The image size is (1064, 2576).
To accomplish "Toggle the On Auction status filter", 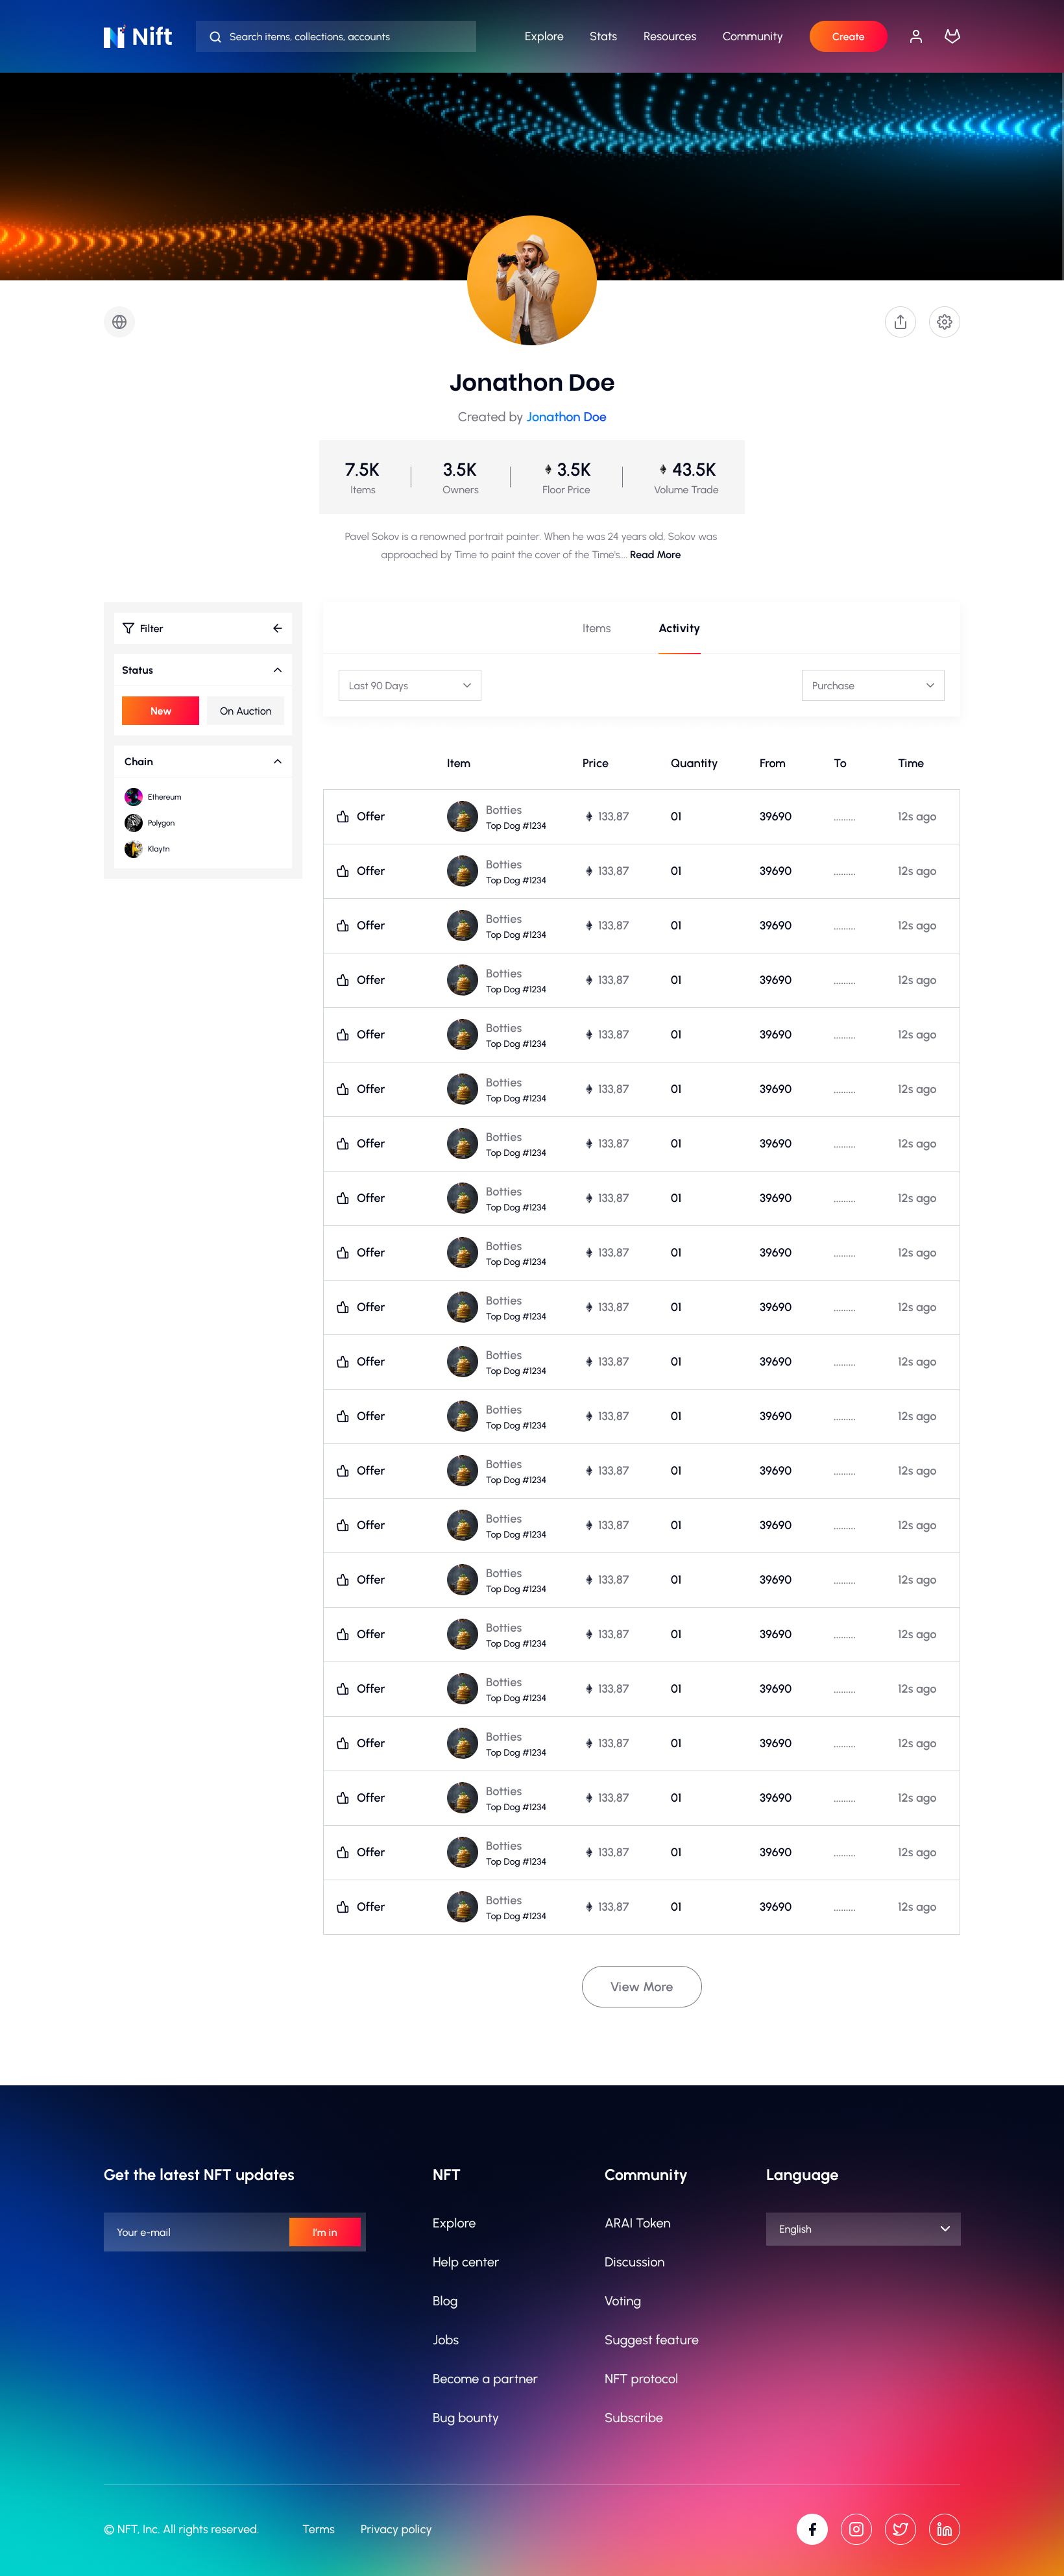I will click(245, 711).
